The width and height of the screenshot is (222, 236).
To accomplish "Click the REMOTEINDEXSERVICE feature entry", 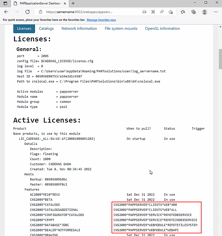I will click(x=155, y=220).
